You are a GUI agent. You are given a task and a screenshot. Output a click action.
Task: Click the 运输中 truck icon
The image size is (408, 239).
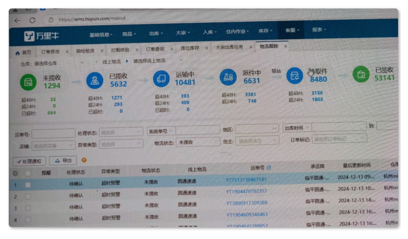[161, 79]
